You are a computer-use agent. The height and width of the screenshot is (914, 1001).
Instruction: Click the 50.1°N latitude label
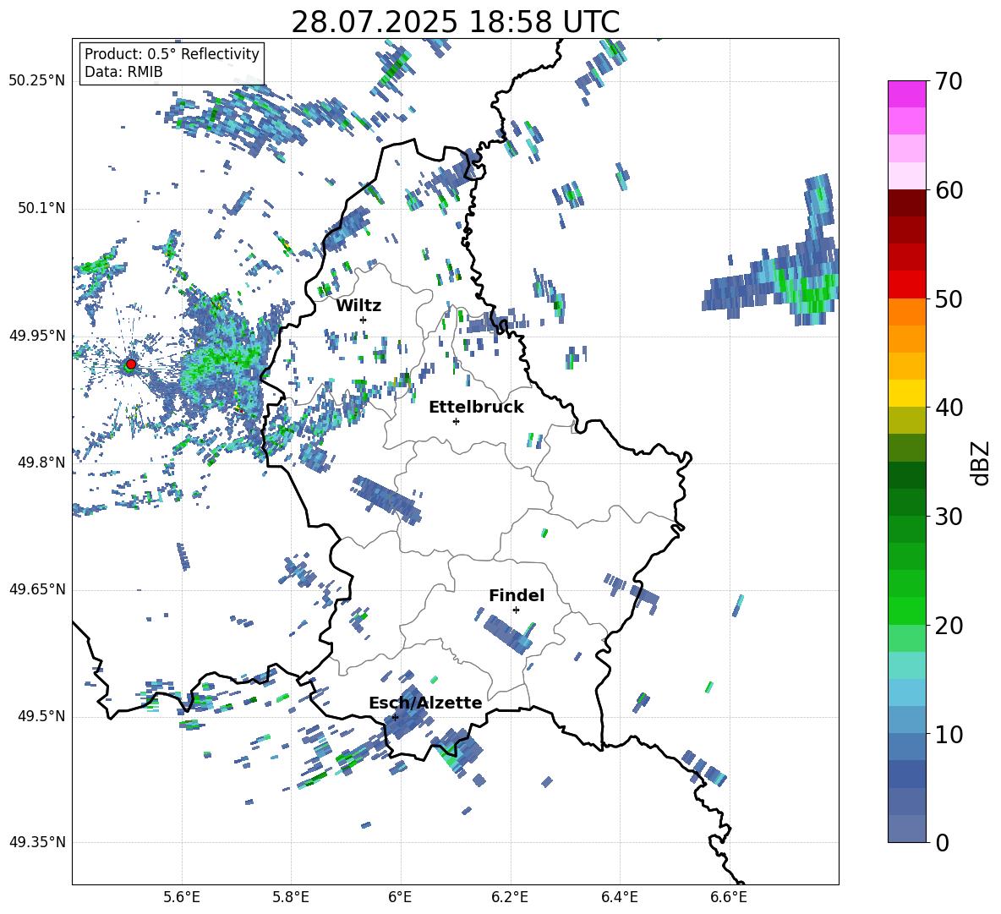coord(41,209)
